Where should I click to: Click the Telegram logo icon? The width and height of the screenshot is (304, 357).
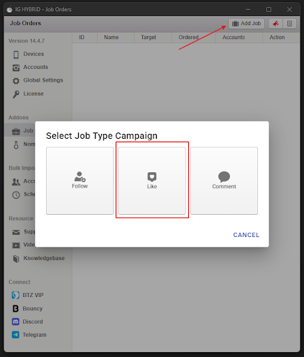(x=15, y=335)
